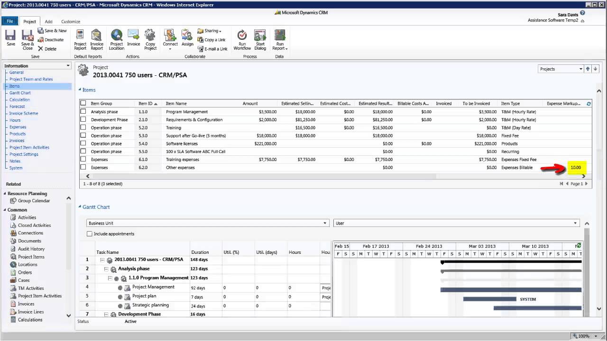Go to next record with down arrow
This screenshot has width=607, height=341.
click(x=596, y=69)
